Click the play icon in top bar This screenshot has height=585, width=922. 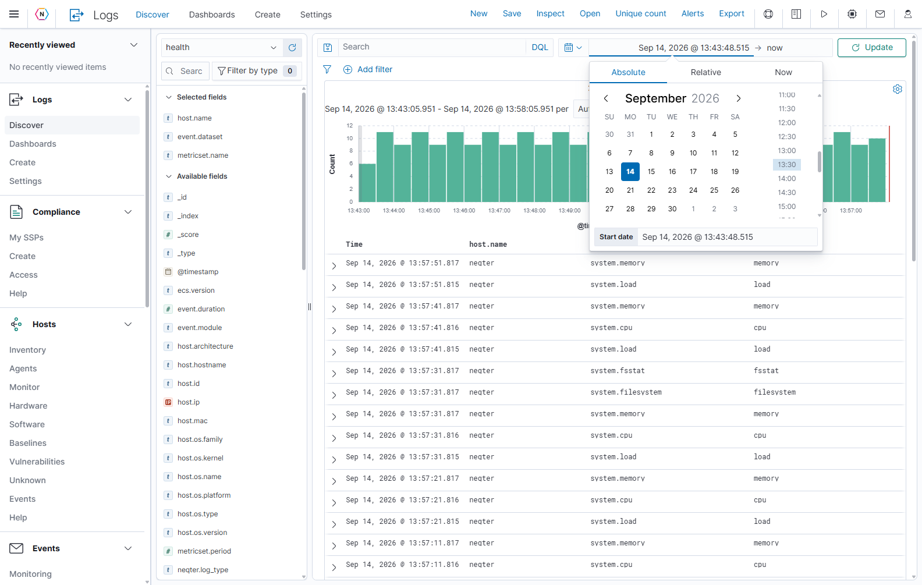tap(824, 14)
